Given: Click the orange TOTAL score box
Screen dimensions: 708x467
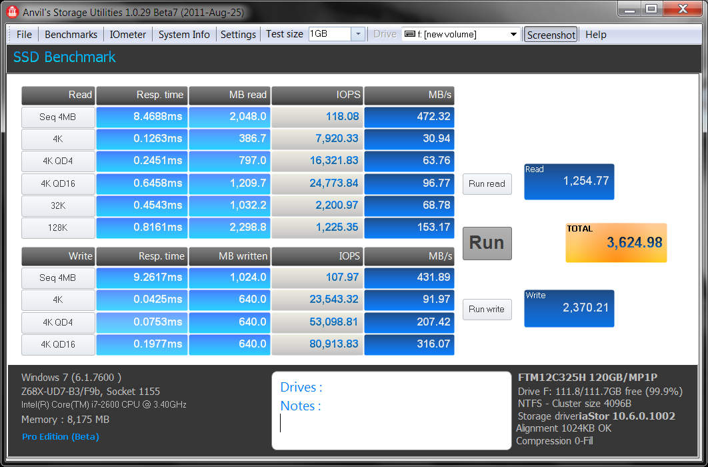Looking at the screenshot, I should tap(616, 242).
